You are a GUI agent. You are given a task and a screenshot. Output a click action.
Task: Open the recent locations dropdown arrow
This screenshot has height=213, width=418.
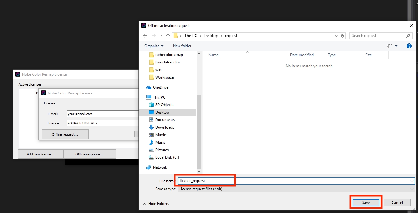[x=161, y=36]
